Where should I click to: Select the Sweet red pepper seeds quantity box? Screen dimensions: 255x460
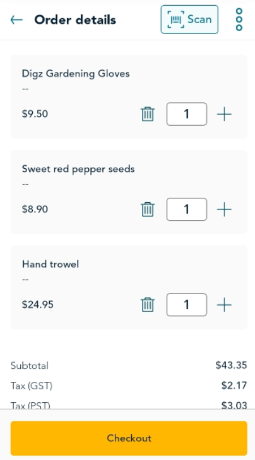point(187,210)
